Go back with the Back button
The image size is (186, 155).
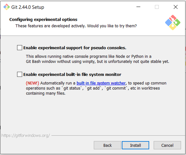107,145
